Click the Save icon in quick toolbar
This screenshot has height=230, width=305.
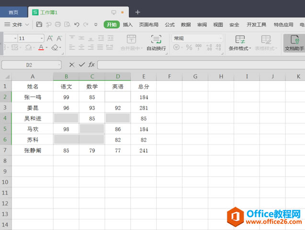(39, 24)
